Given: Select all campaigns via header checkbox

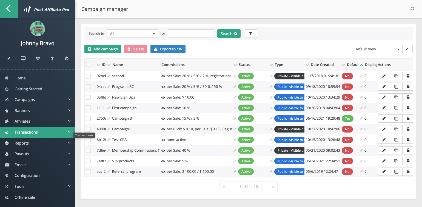Looking at the screenshot, I should 89,64.
